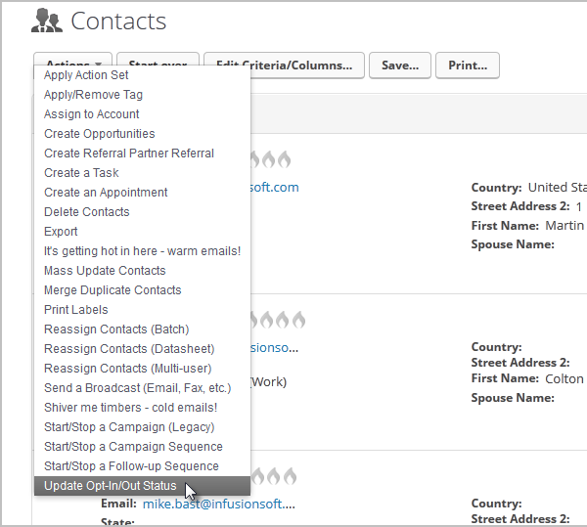The height and width of the screenshot is (527, 587).
Task: Click the Save... button
Action: tap(400, 66)
